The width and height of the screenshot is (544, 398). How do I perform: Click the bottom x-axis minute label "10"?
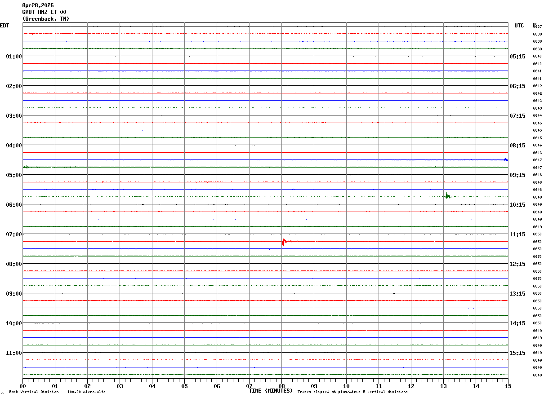(346, 386)
